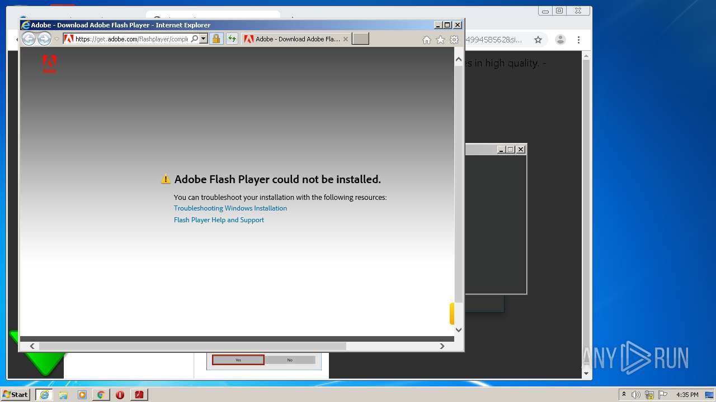
Task: Bookmark page with Chrome star icon
Action: 538,40
